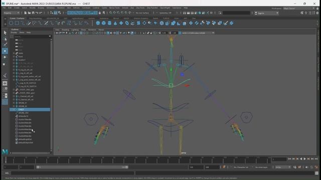This screenshot has height=180, width=321.
Task: Open the Skeleton menu
Action: point(61,8)
